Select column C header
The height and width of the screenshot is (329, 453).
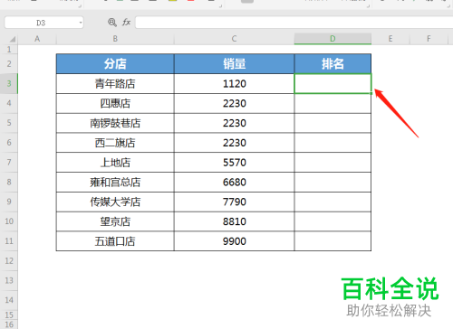point(234,39)
